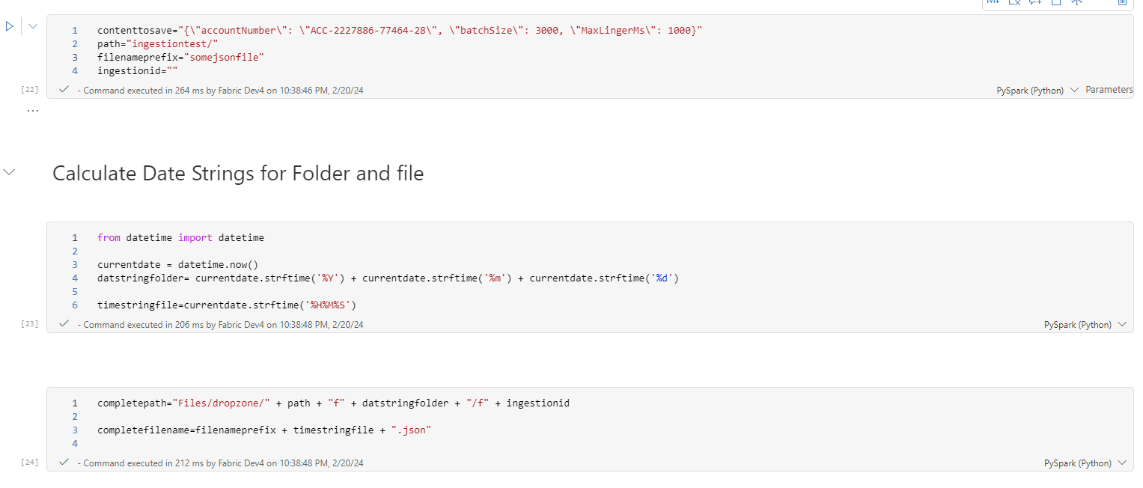This screenshot has height=488, width=1143.
Task: Click success checkmark of cell 22 status
Action: 64,90
